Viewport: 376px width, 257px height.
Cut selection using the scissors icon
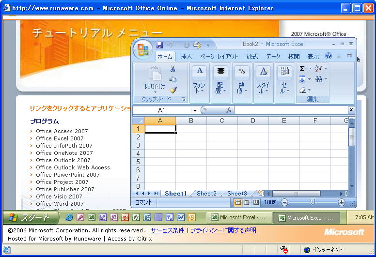[172, 69]
